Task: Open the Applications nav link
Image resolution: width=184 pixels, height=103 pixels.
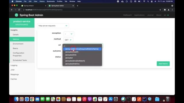Action: point(139,15)
